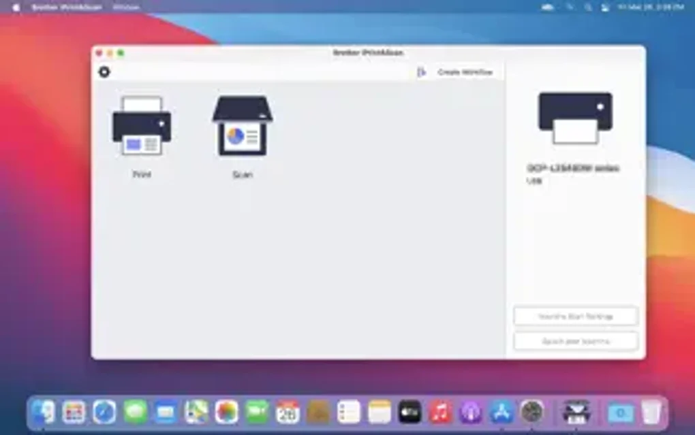Click the DCP series machine name
695x435 pixels.
573,168
